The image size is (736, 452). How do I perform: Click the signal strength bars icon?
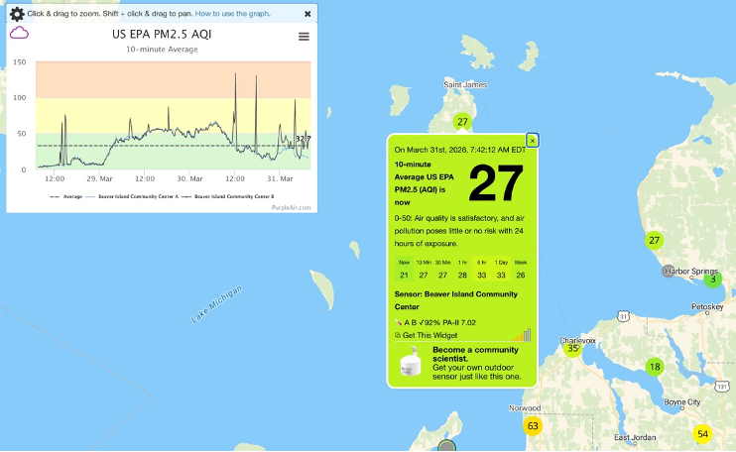(x=522, y=335)
